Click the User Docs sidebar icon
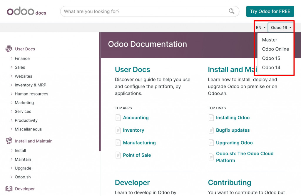Image resolution: width=301 pixels, height=196 pixels. pyautogui.click(x=9, y=49)
